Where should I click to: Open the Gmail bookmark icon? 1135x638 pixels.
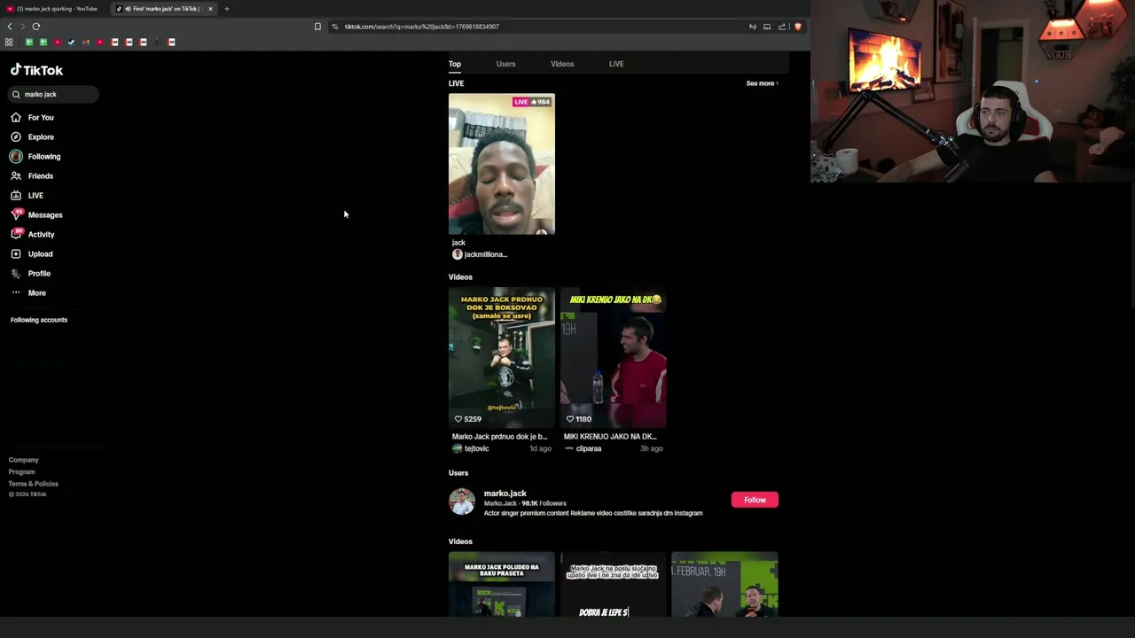coord(86,42)
